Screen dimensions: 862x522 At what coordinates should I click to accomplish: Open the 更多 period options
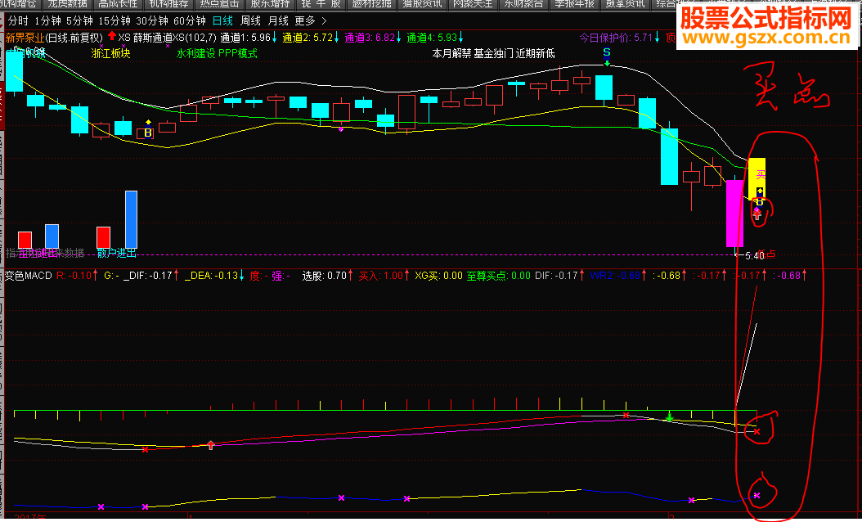click(305, 21)
